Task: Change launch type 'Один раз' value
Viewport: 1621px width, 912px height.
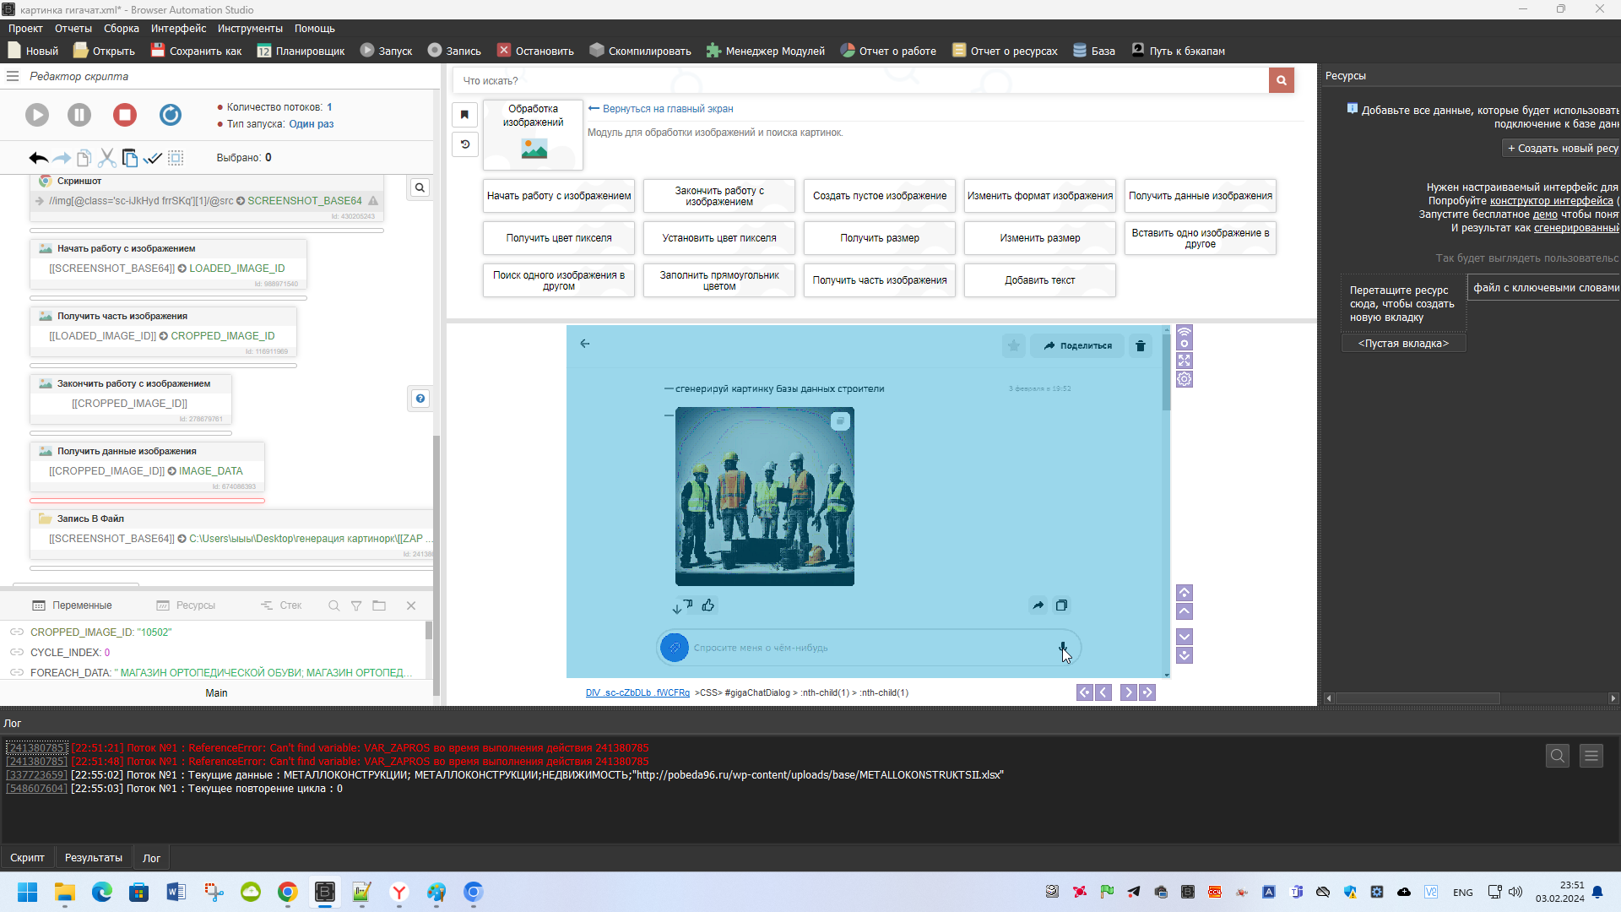Action: pos(311,124)
